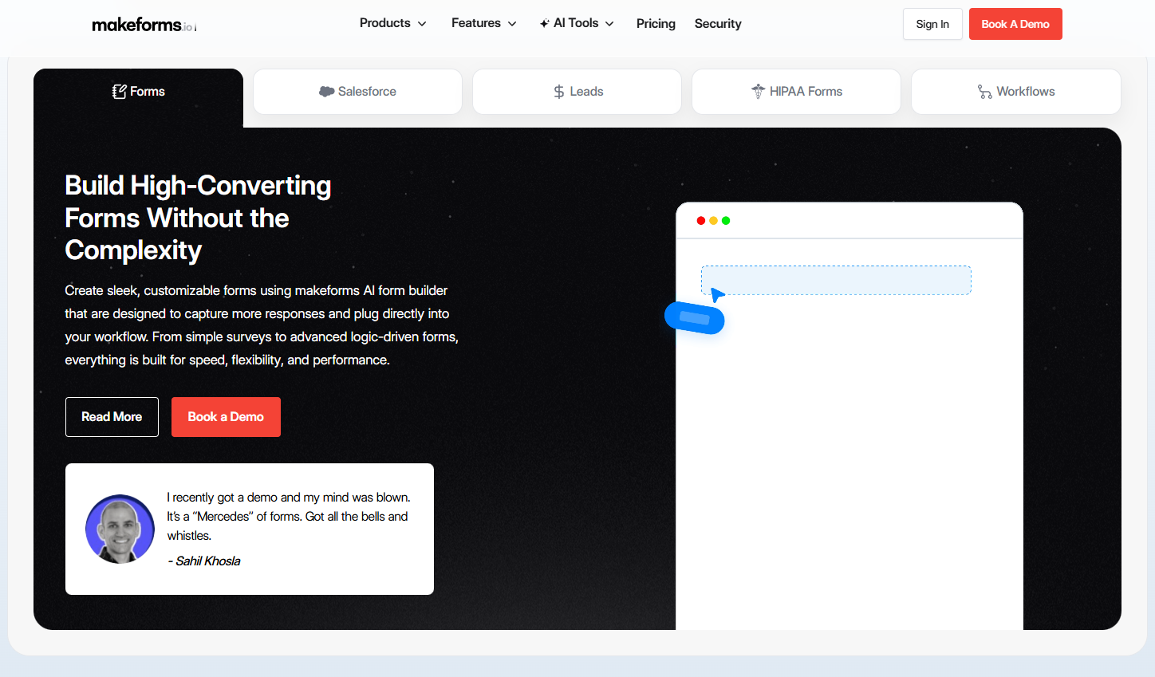Expand the Features dropdown chevron
This screenshot has height=677, width=1155.
[x=512, y=24]
